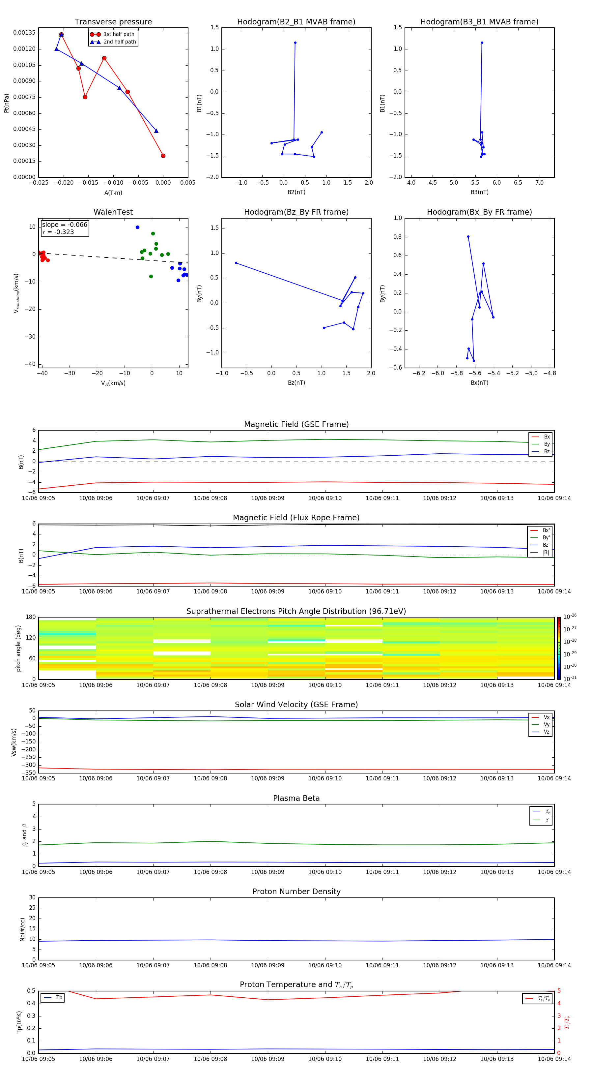593x1088 pixels.
Task: Click the topmost blue dot in WalenTest plot
Action: click(137, 227)
